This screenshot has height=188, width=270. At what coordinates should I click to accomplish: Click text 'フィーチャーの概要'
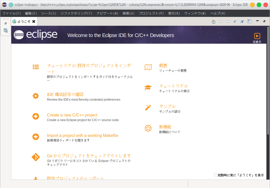[173, 70]
